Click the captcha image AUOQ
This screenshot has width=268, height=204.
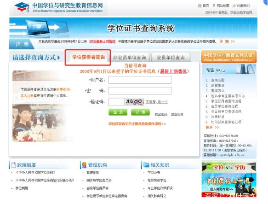click(x=135, y=102)
